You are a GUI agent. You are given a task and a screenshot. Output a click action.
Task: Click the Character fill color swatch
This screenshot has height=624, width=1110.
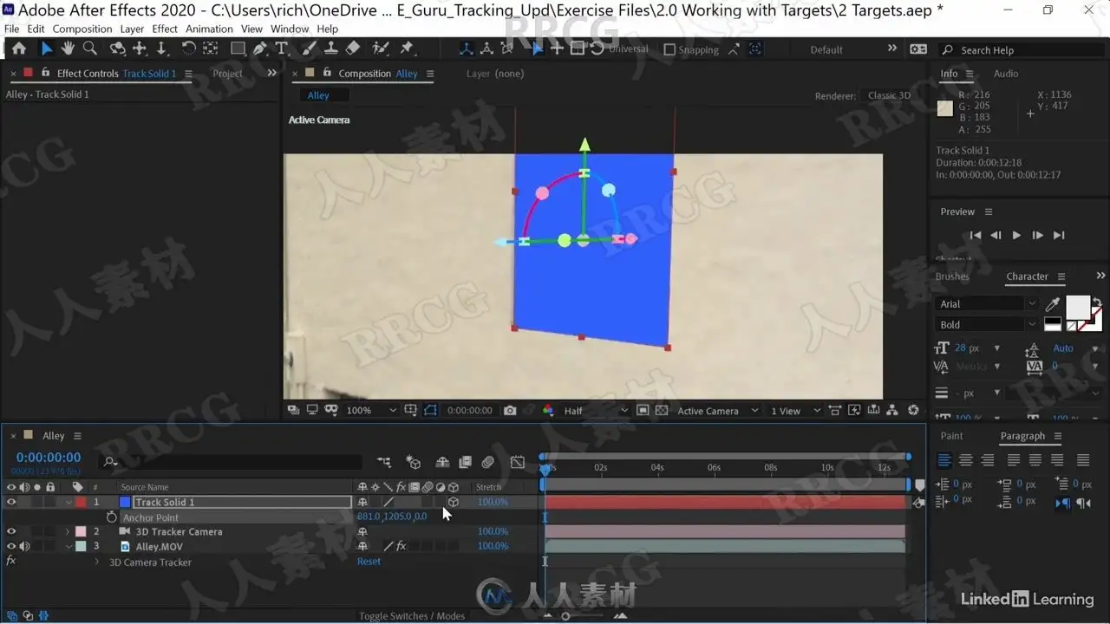[1077, 307]
